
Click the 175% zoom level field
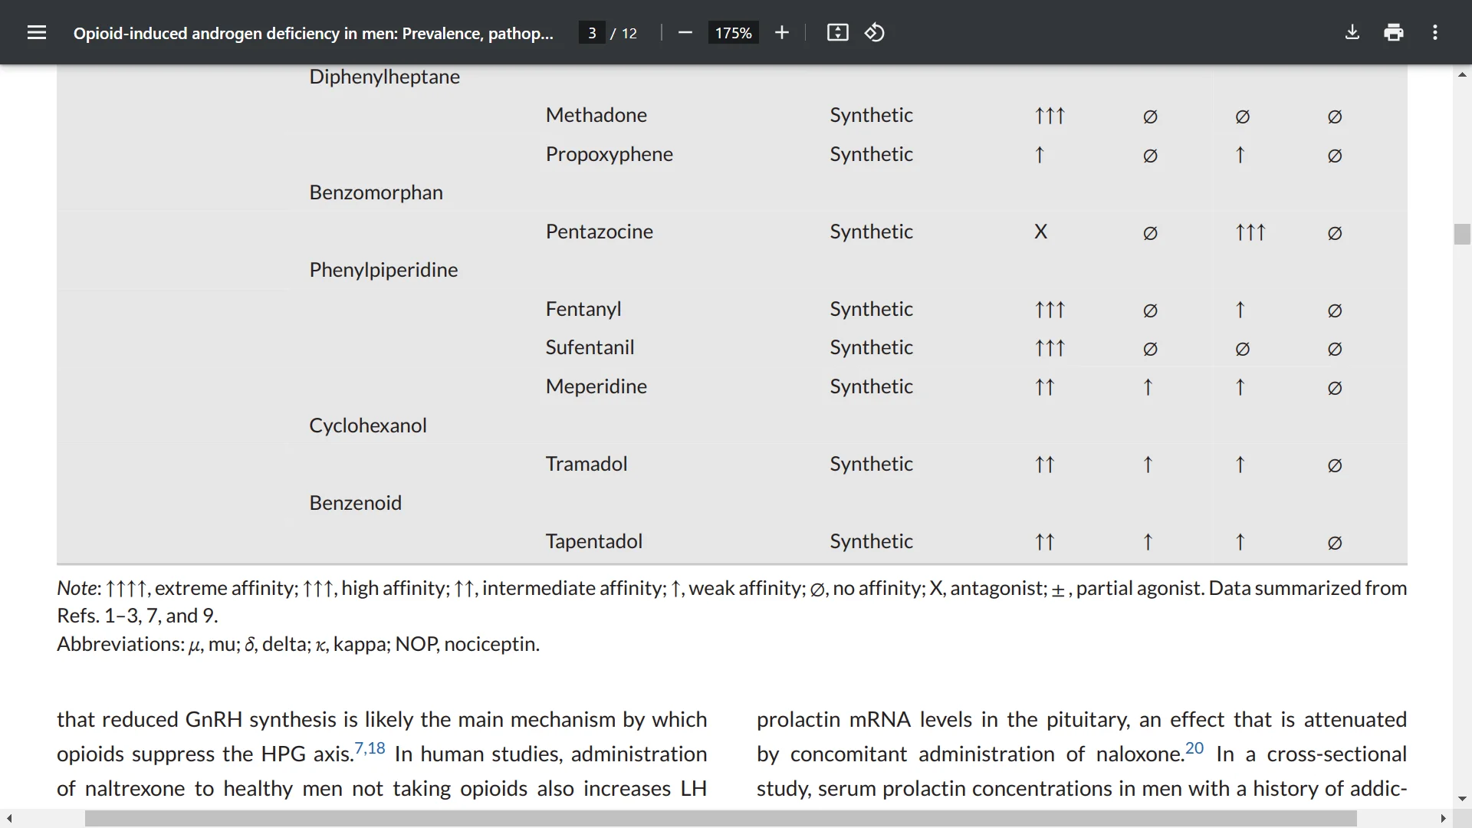(733, 33)
